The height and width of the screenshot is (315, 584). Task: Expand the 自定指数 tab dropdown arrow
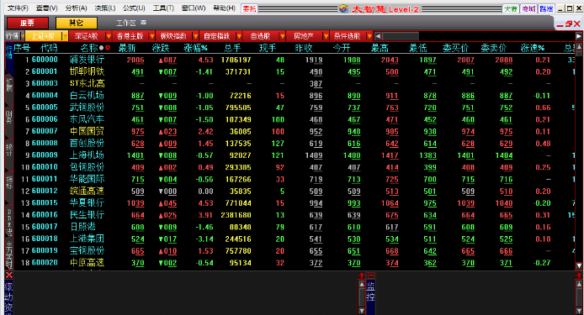(239, 36)
